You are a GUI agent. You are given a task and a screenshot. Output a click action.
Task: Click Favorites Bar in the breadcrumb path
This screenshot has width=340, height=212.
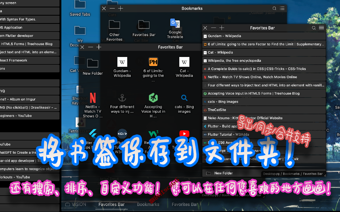point(313,174)
